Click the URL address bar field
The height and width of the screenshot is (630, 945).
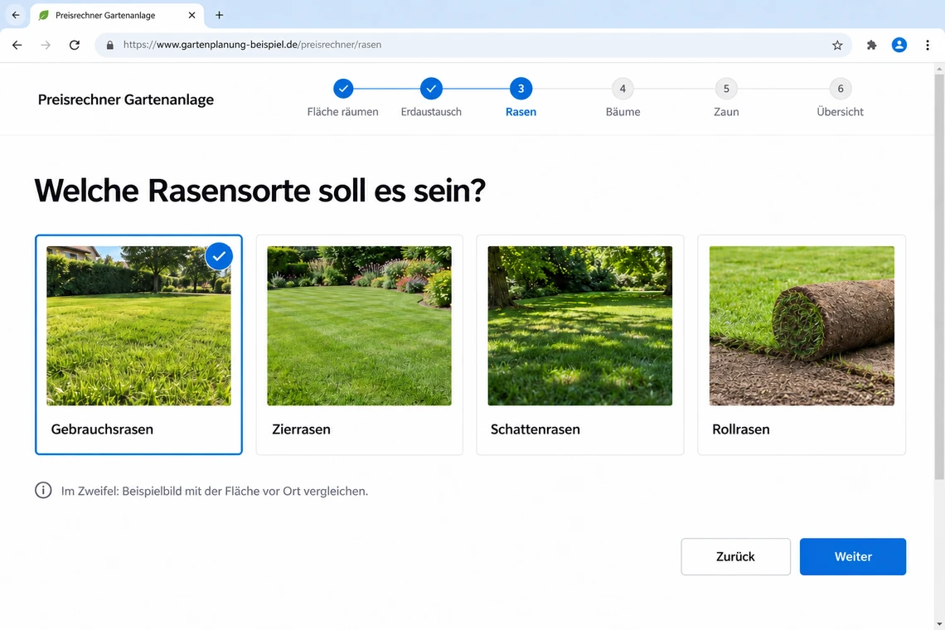[473, 45]
